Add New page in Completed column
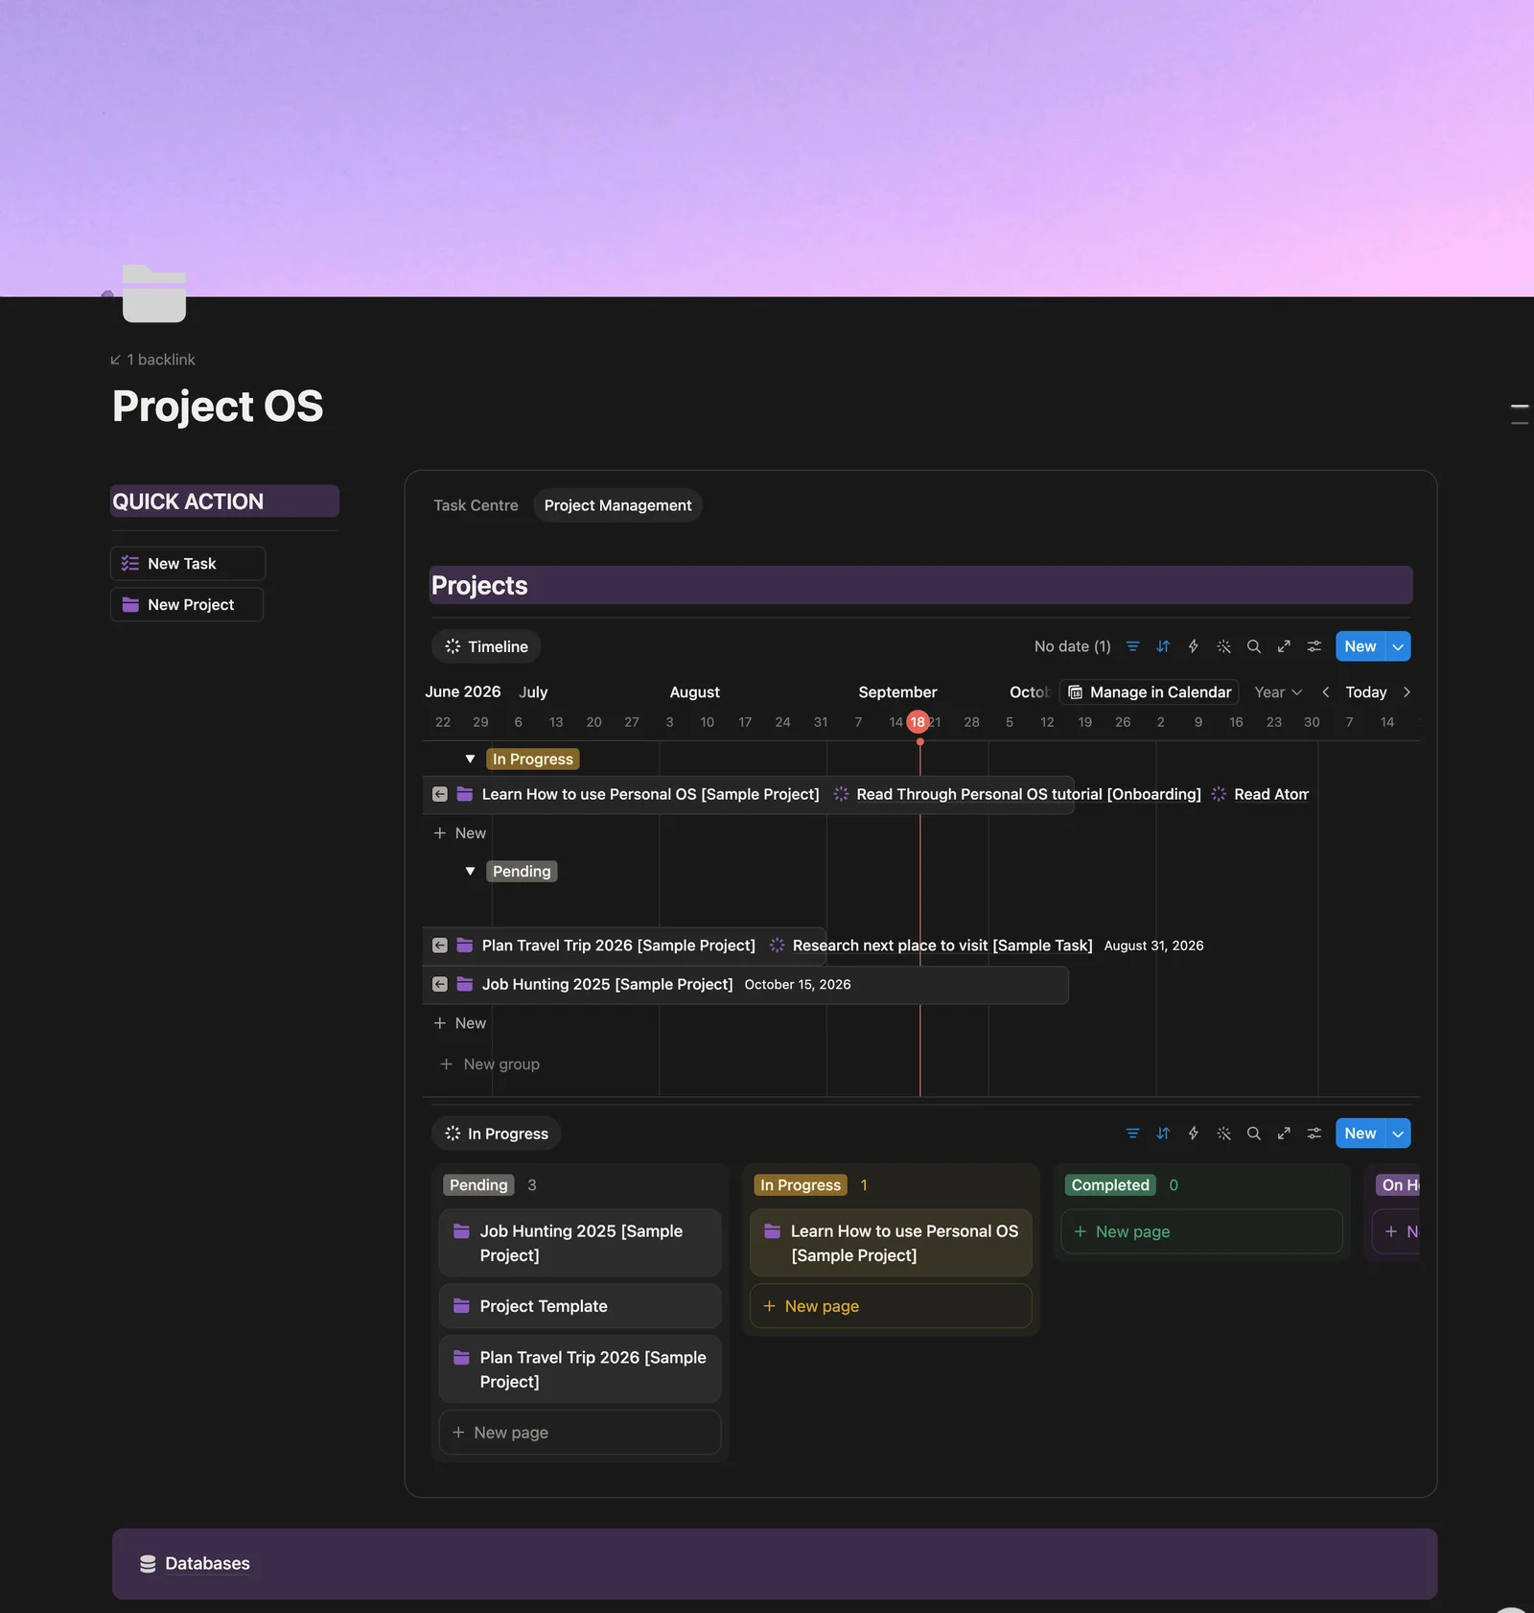The image size is (1534, 1613). pos(1201,1231)
